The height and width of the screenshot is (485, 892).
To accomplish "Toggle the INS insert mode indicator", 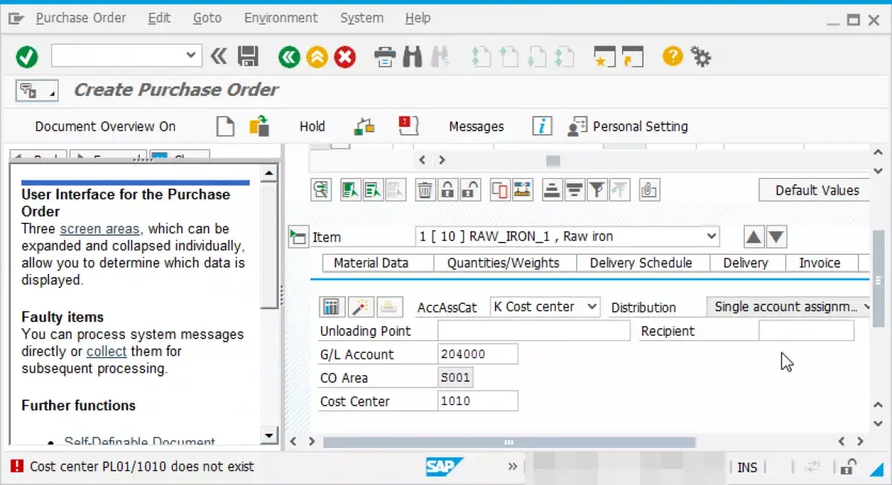I will 747,467.
